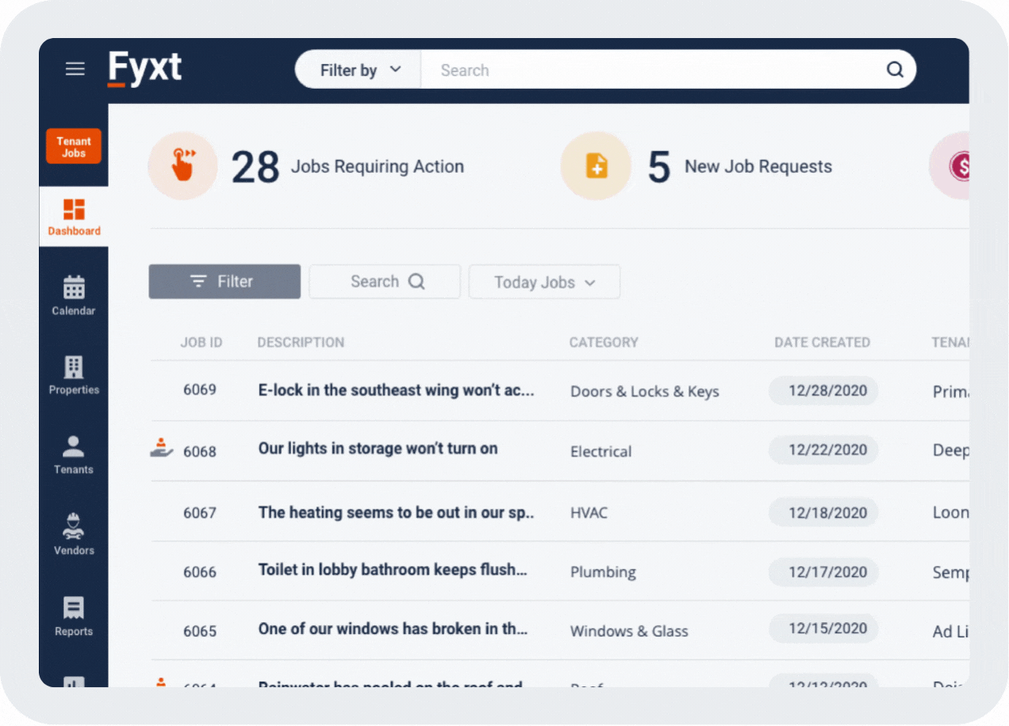The width and height of the screenshot is (1009, 726).
Task: Click the New Job Requests document icon
Action: pyautogui.click(x=596, y=166)
